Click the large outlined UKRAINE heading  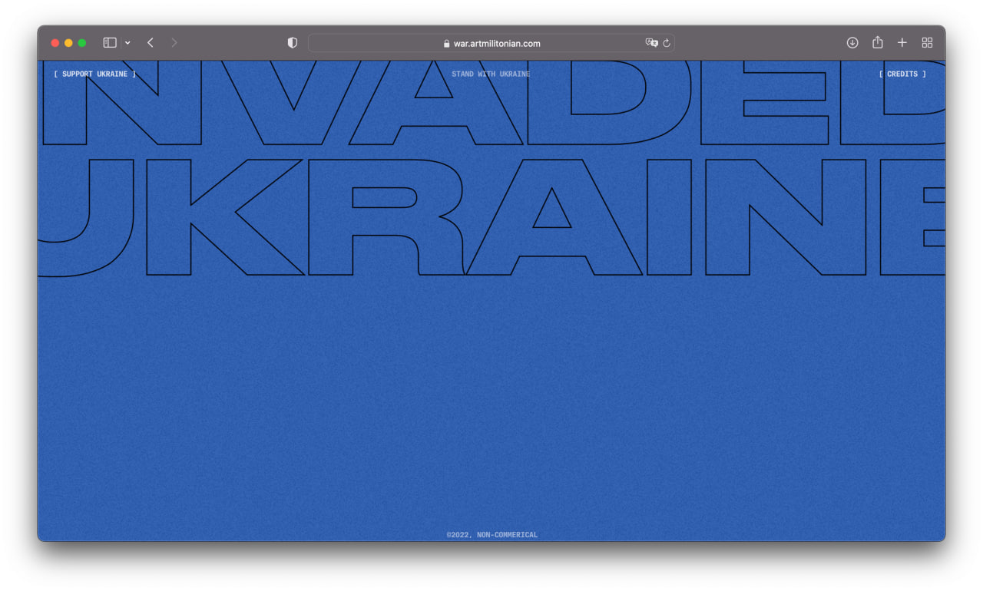491,217
